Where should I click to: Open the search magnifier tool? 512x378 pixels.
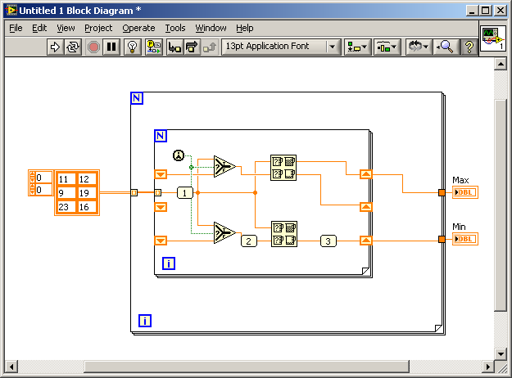tap(445, 47)
